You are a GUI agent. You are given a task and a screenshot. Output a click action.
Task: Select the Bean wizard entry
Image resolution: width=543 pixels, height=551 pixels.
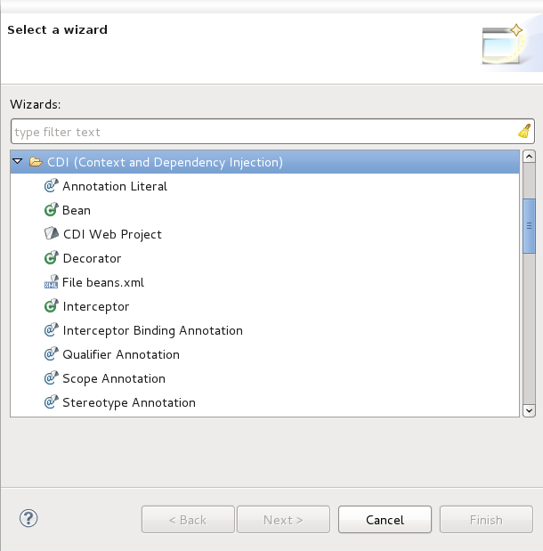point(77,210)
